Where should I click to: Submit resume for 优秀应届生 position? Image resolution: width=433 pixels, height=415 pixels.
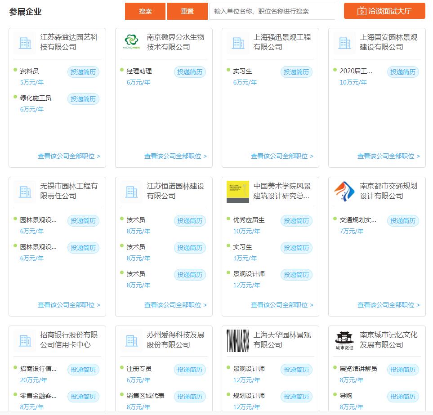(296, 221)
